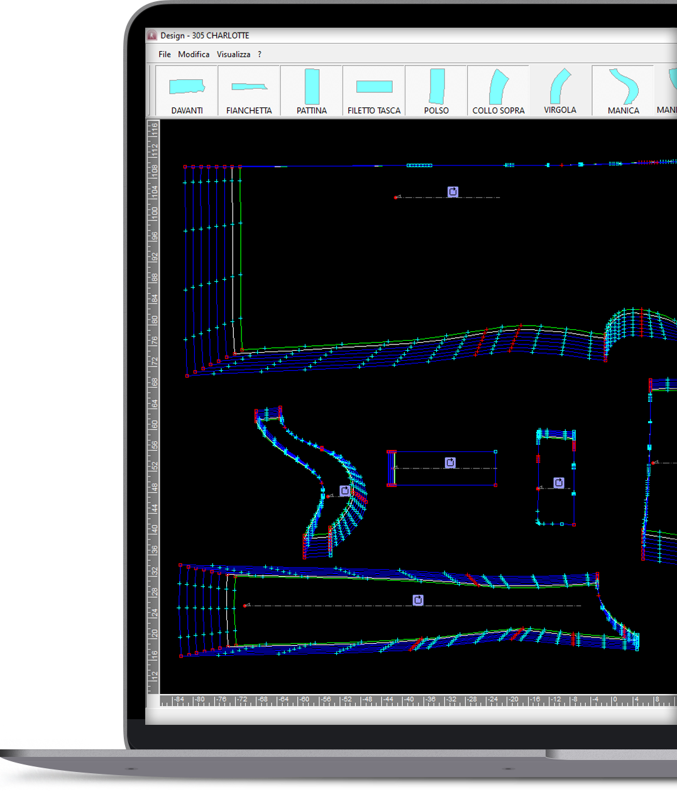Select the PATTINA pattern piece thumbnail

coord(312,91)
